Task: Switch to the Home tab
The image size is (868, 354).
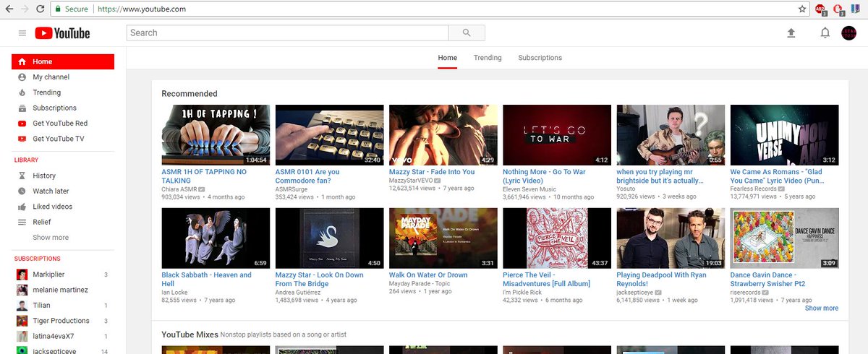Action: [448, 58]
